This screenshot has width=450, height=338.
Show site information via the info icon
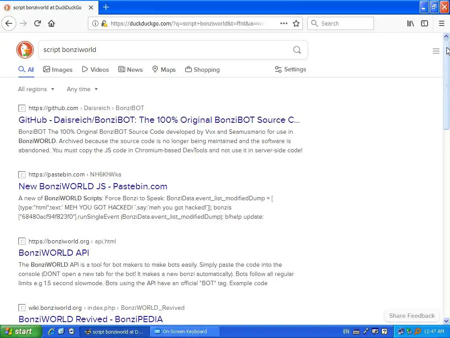click(95, 23)
